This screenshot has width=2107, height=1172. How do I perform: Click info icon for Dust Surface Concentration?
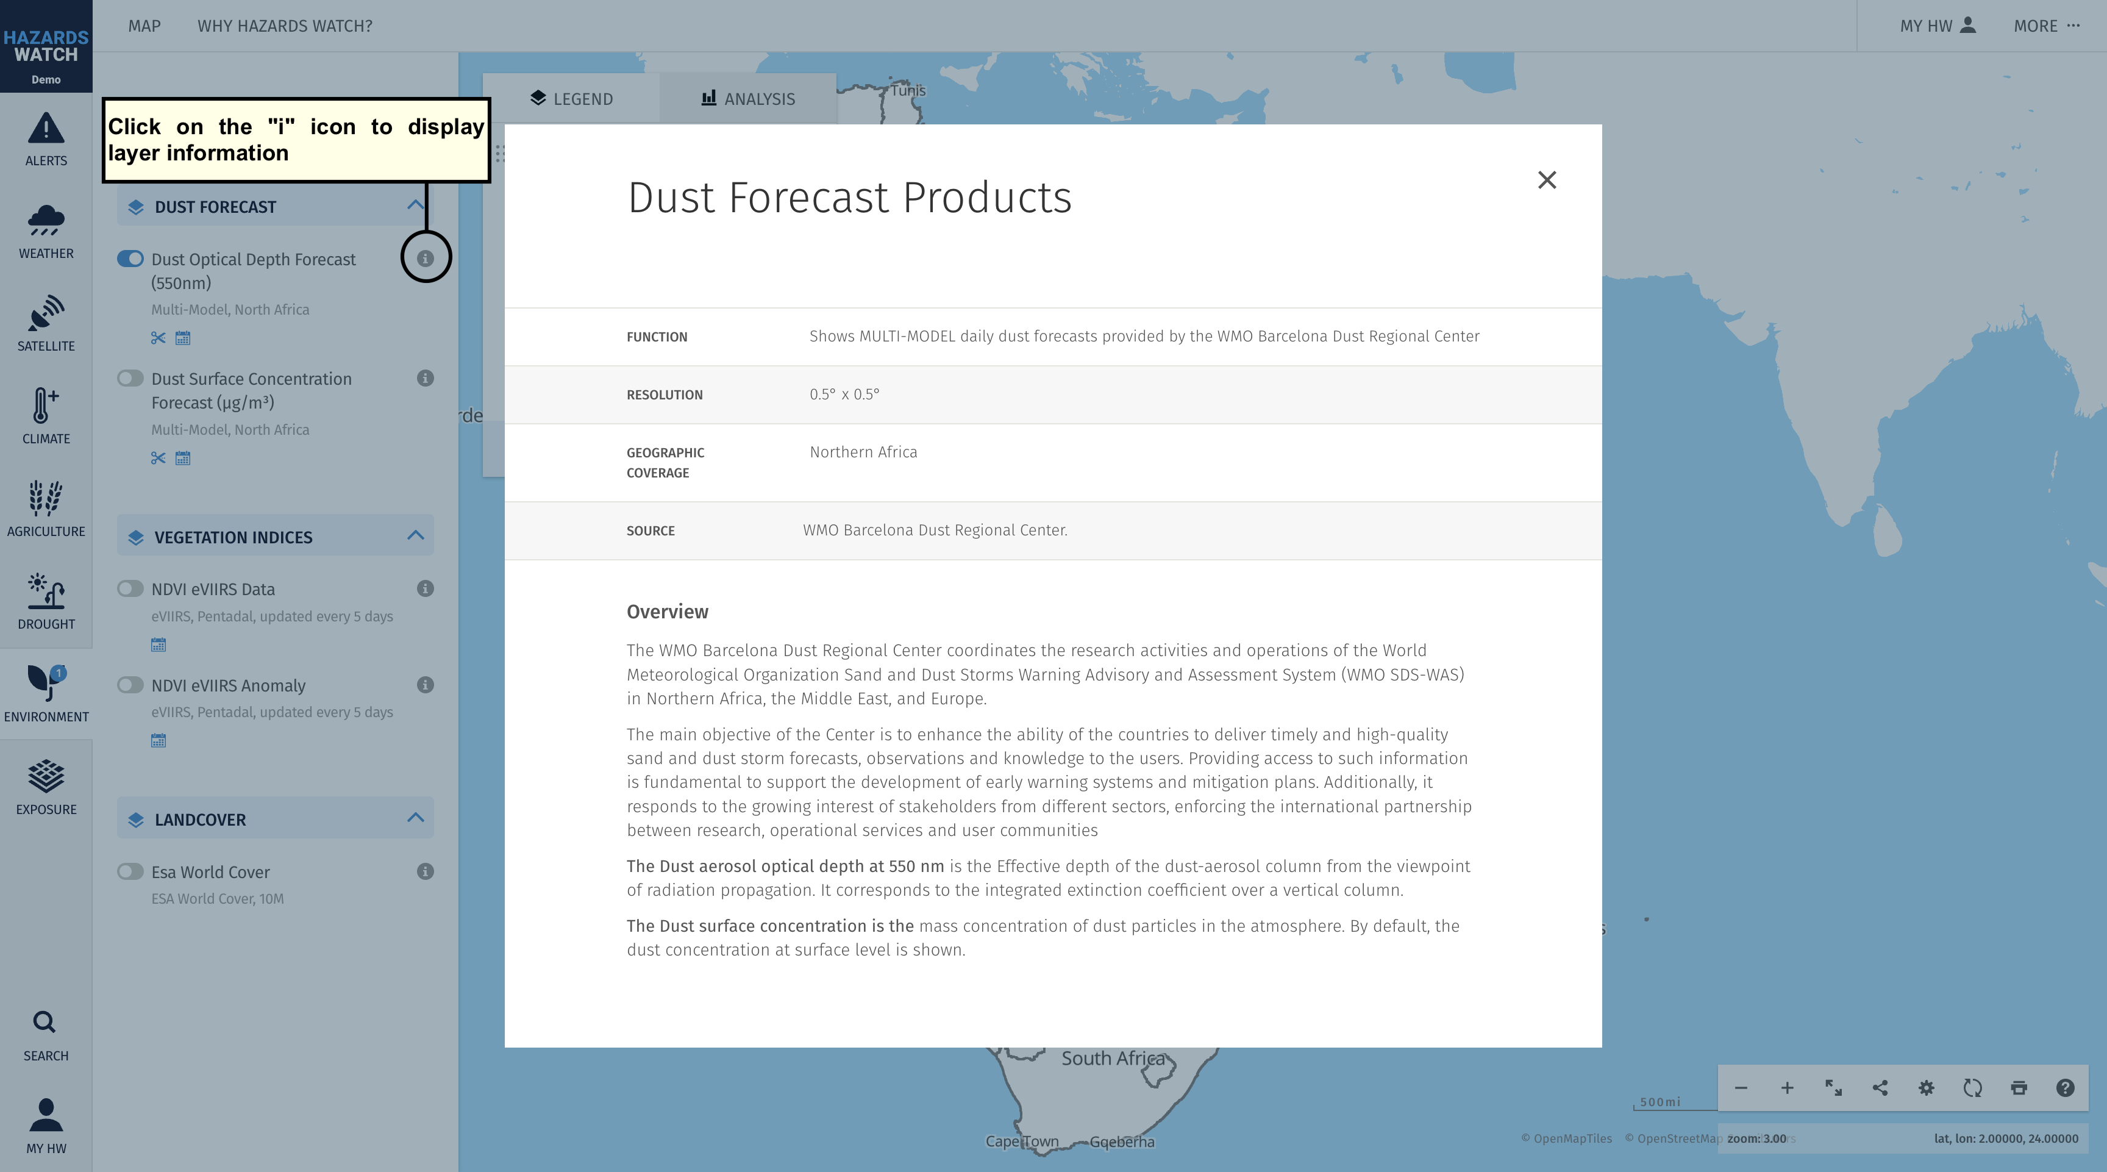point(426,378)
